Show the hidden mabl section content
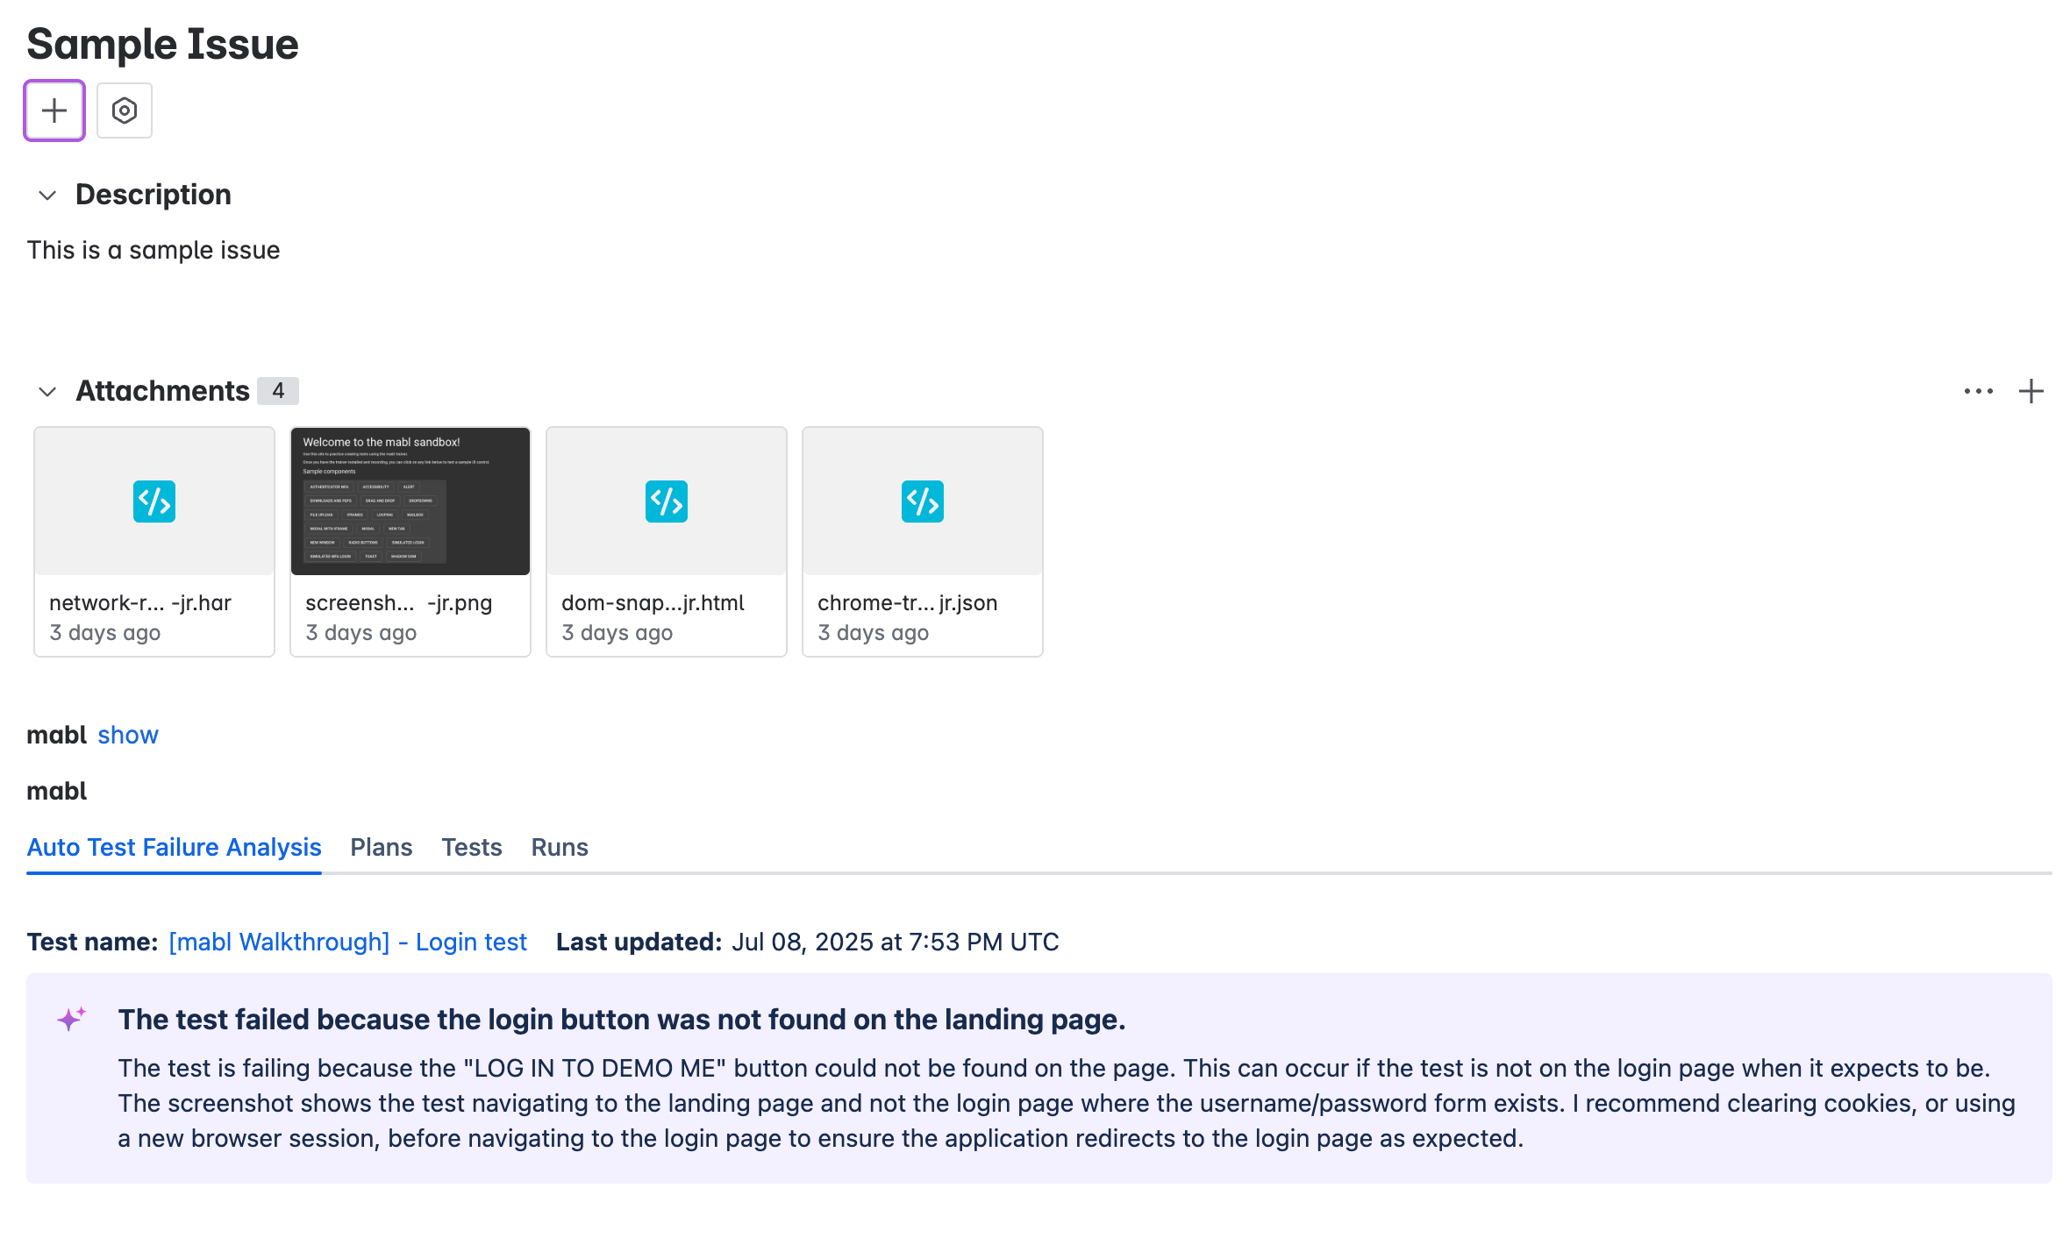 (128, 735)
